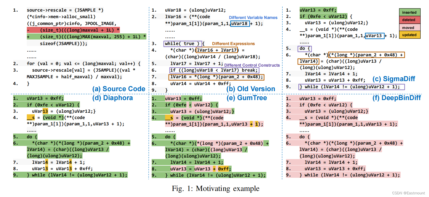
Task: Click the "Fig. 1: Motivating example" caption
Action: click(216, 188)
